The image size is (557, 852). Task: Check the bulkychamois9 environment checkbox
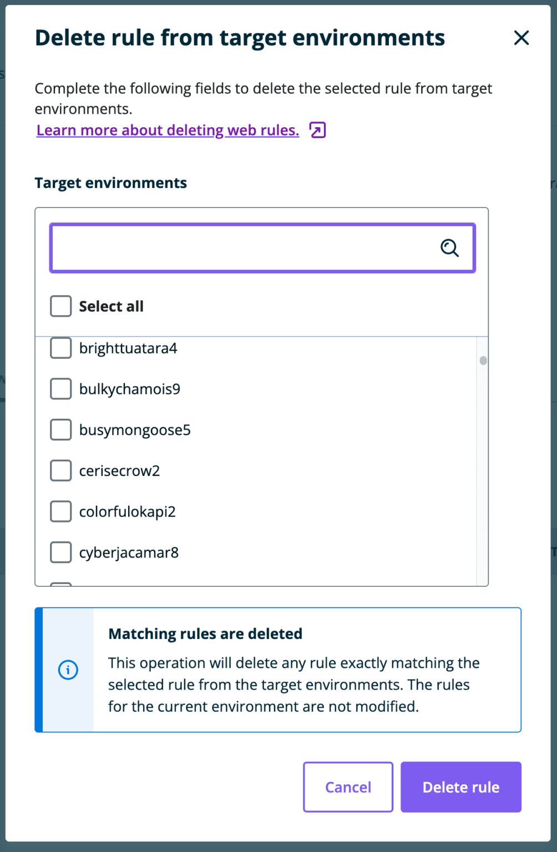(x=60, y=388)
